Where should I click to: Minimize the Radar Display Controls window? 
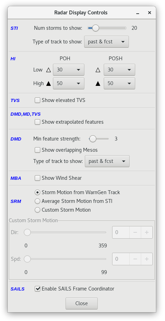click(138, 13)
